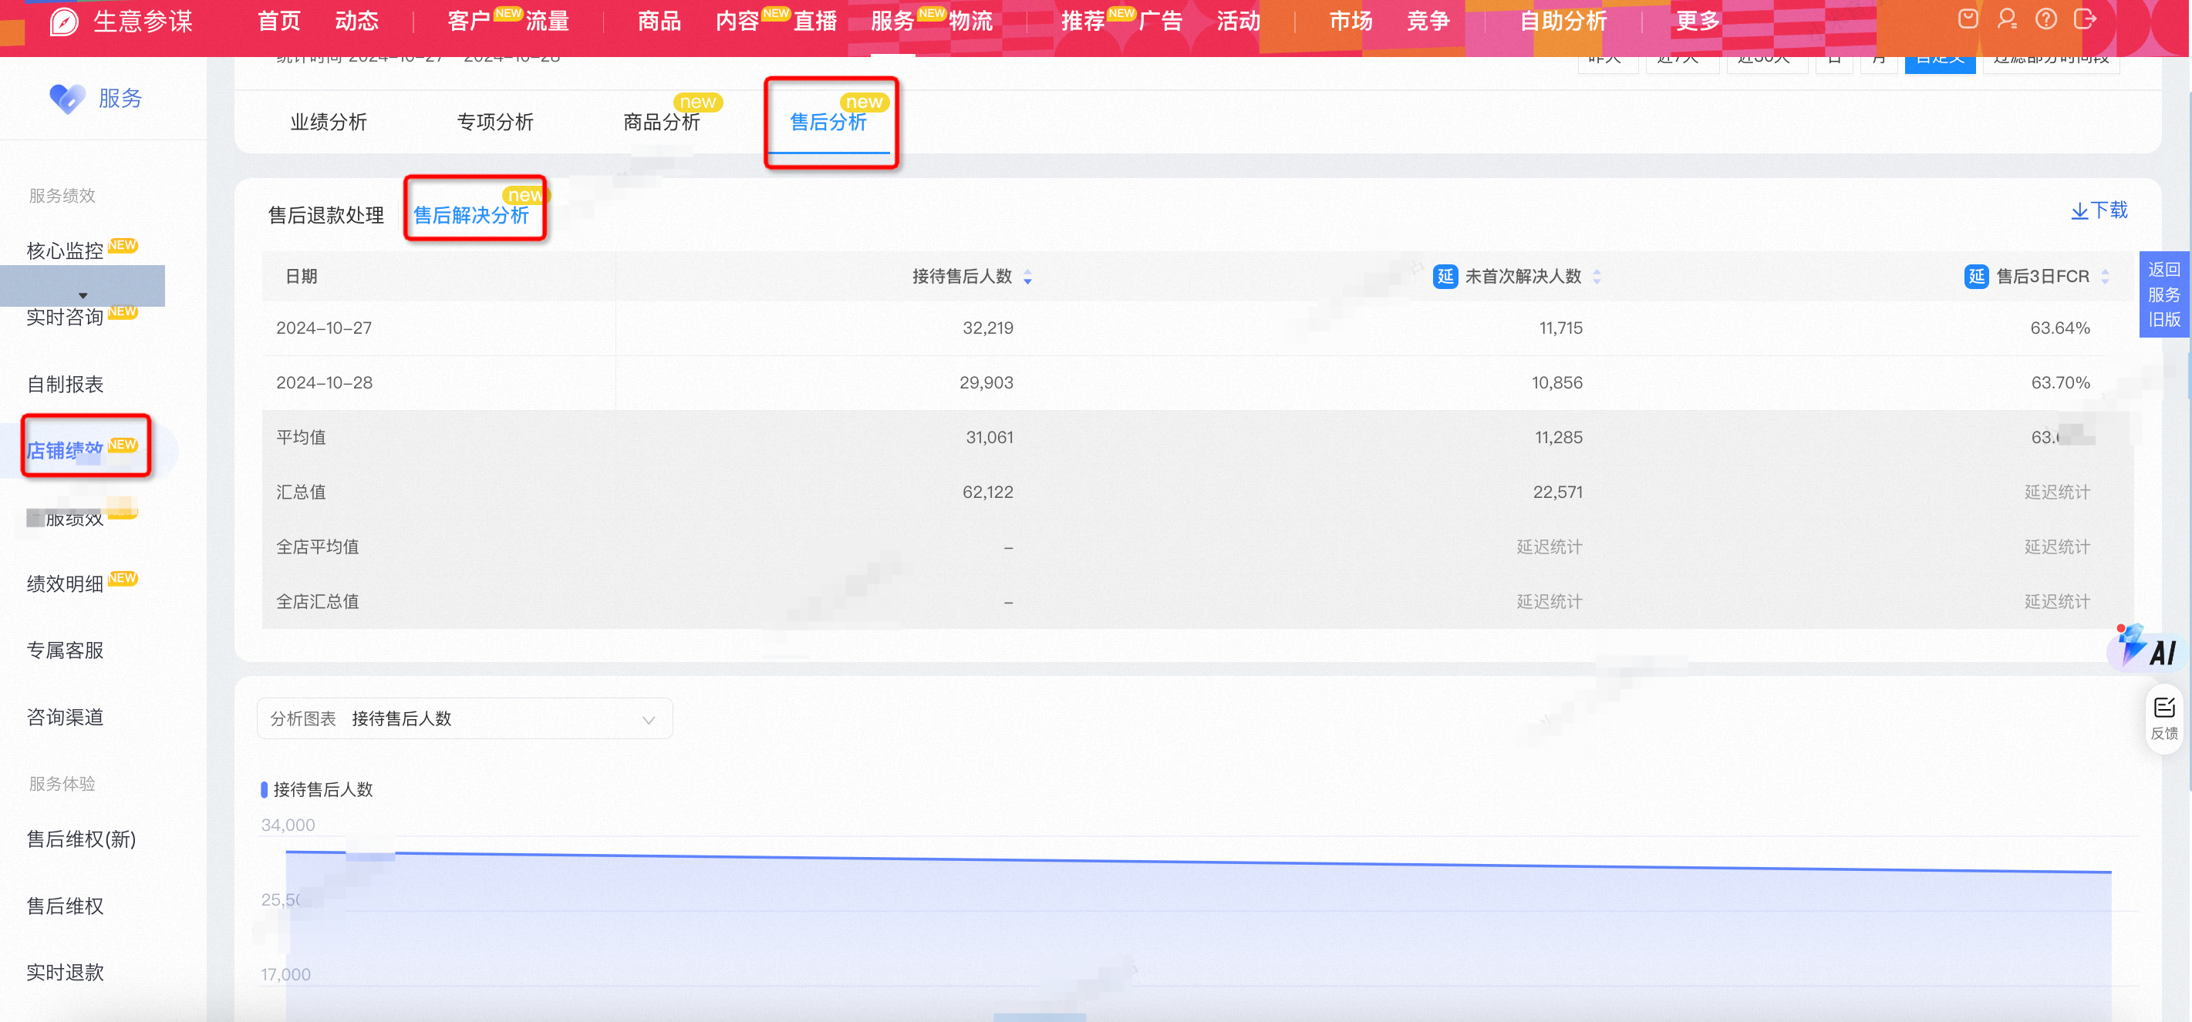Click the 63.70% FCR value

coord(2060,382)
